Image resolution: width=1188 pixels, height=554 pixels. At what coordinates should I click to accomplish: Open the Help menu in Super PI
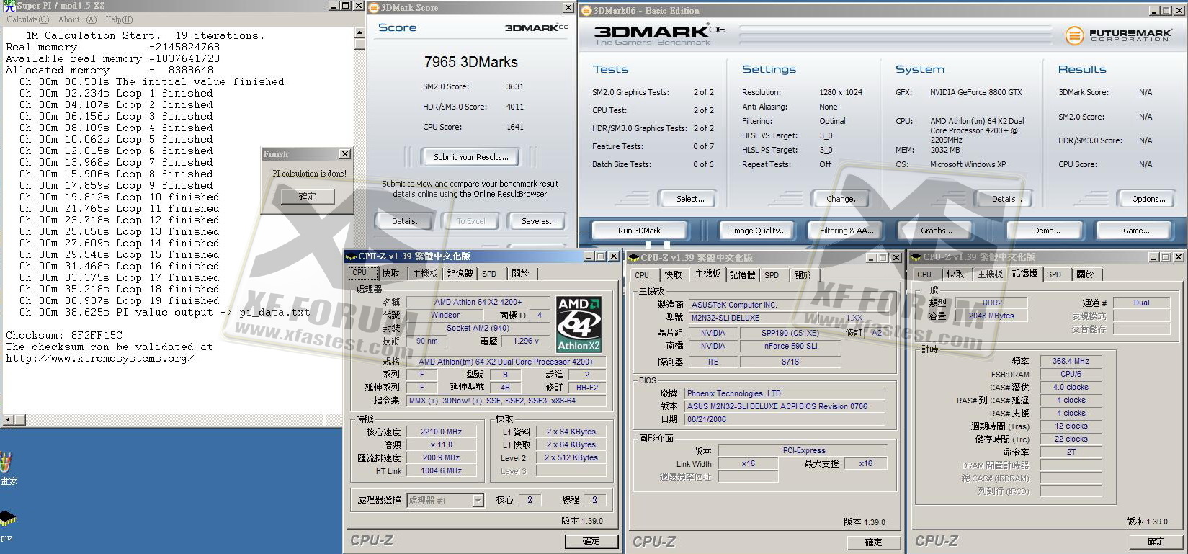click(119, 19)
